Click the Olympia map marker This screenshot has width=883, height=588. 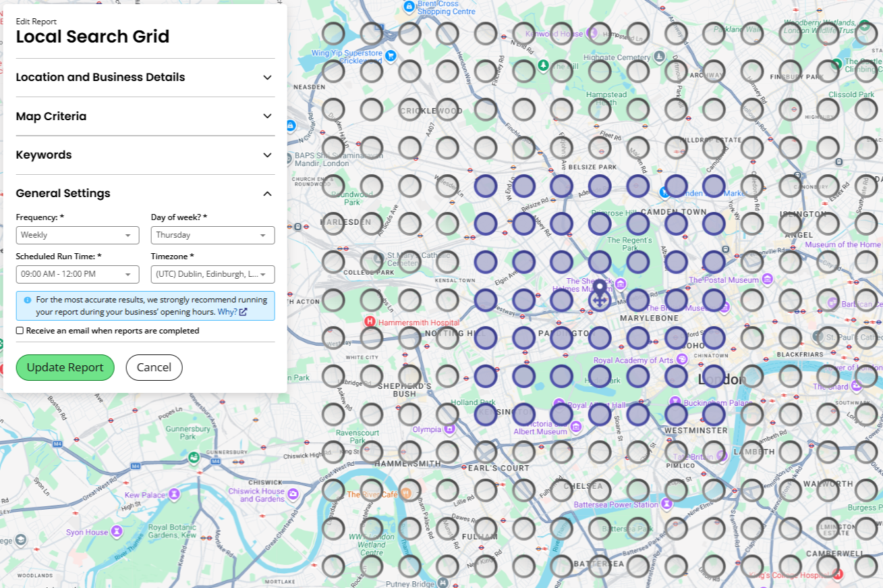click(x=449, y=429)
